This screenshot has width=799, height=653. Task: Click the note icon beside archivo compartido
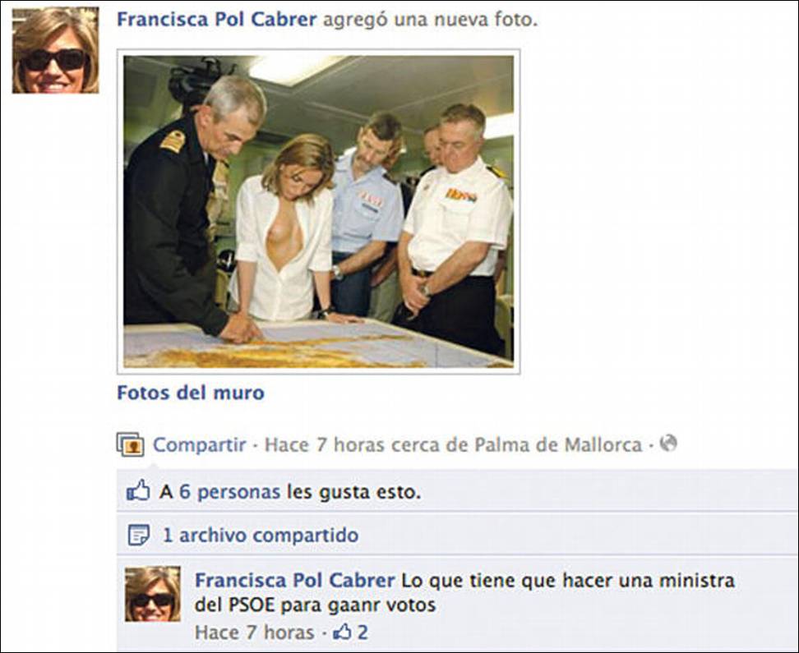coord(138,535)
